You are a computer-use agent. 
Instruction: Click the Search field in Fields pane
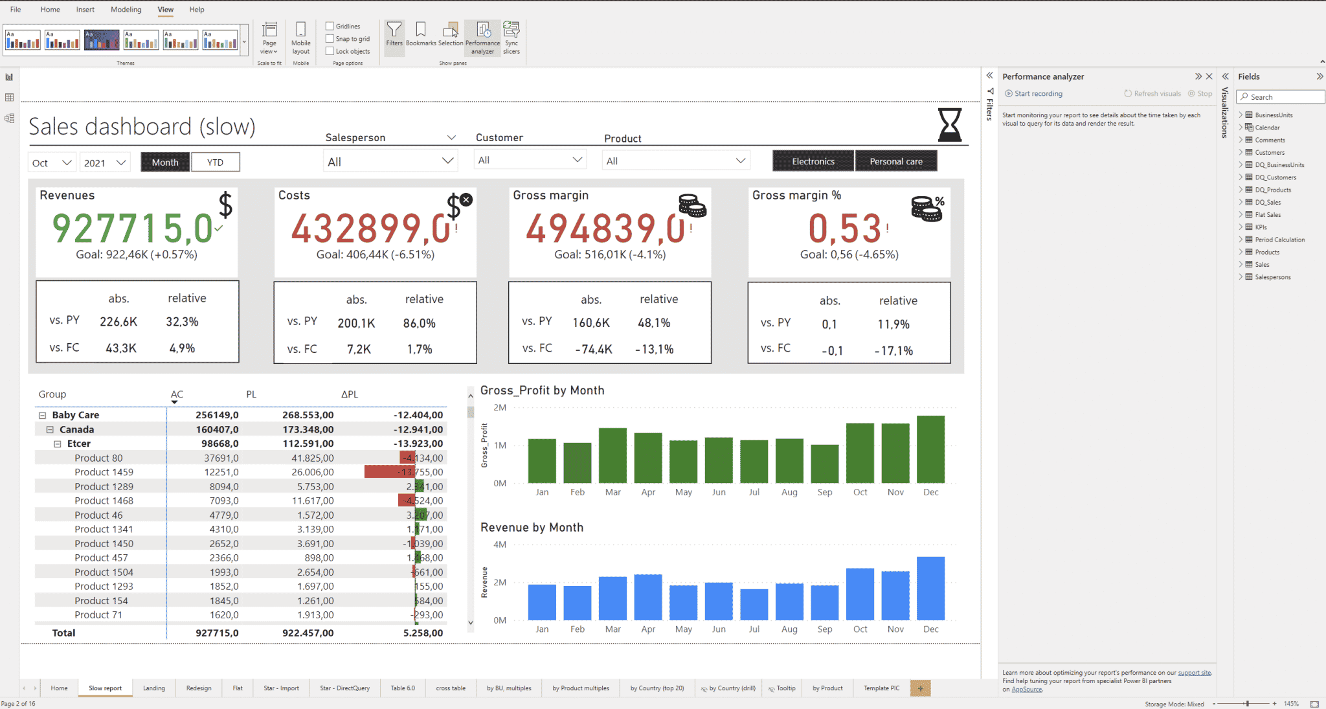pyautogui.click(x=1280, y=96)
